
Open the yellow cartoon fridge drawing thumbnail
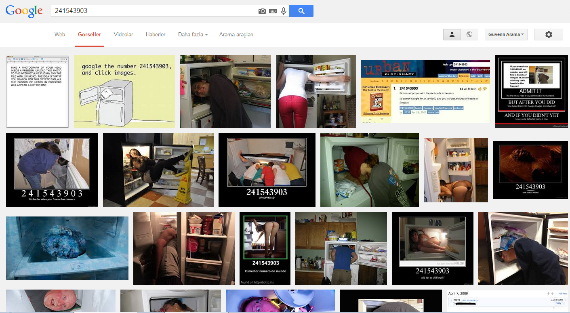[x=124, y=92]
